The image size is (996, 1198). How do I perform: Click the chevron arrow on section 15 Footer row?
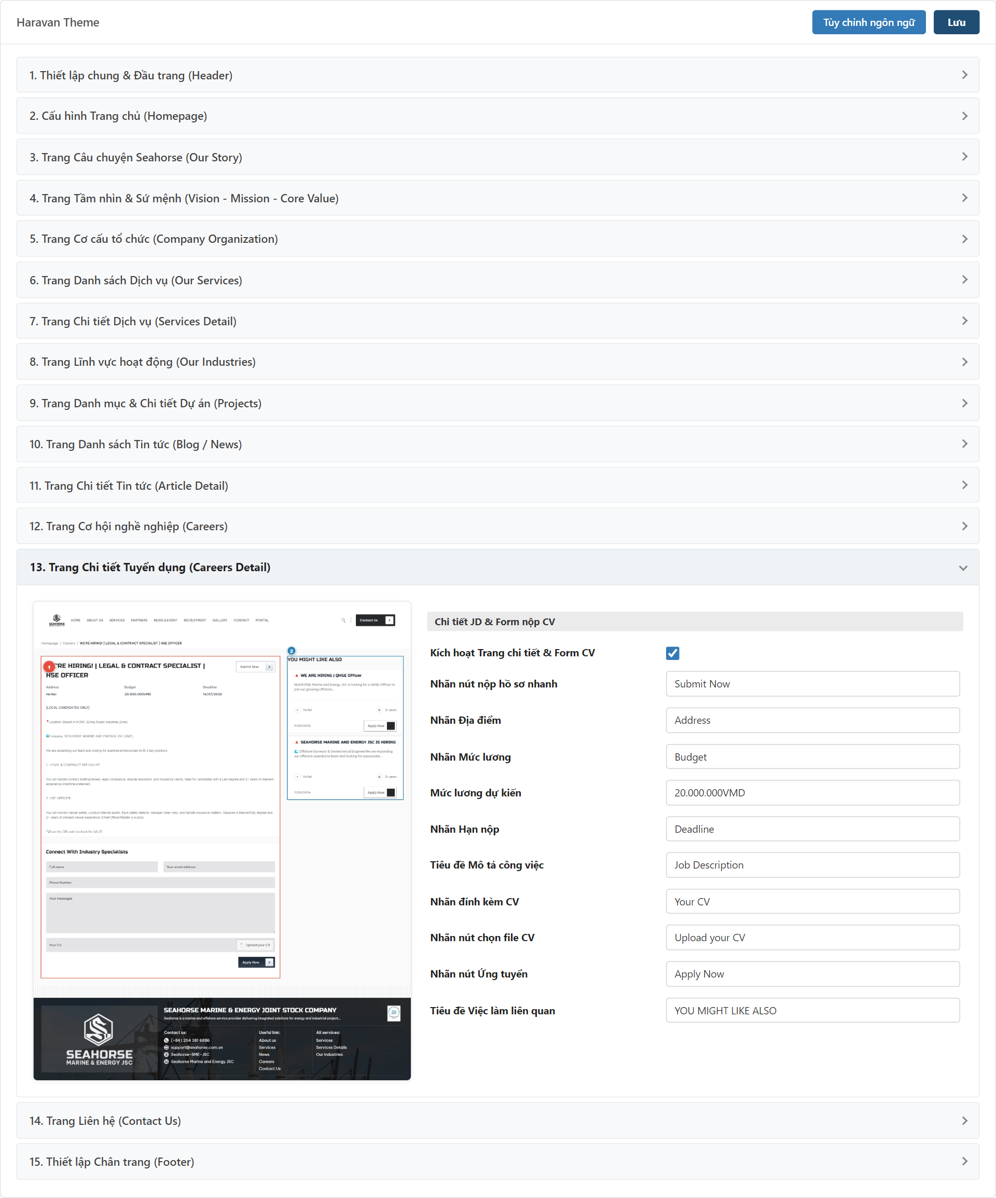[964, 1162]
